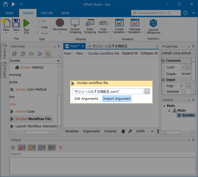
Task: Click the Edit Arguments button
Action: (86, 98)
